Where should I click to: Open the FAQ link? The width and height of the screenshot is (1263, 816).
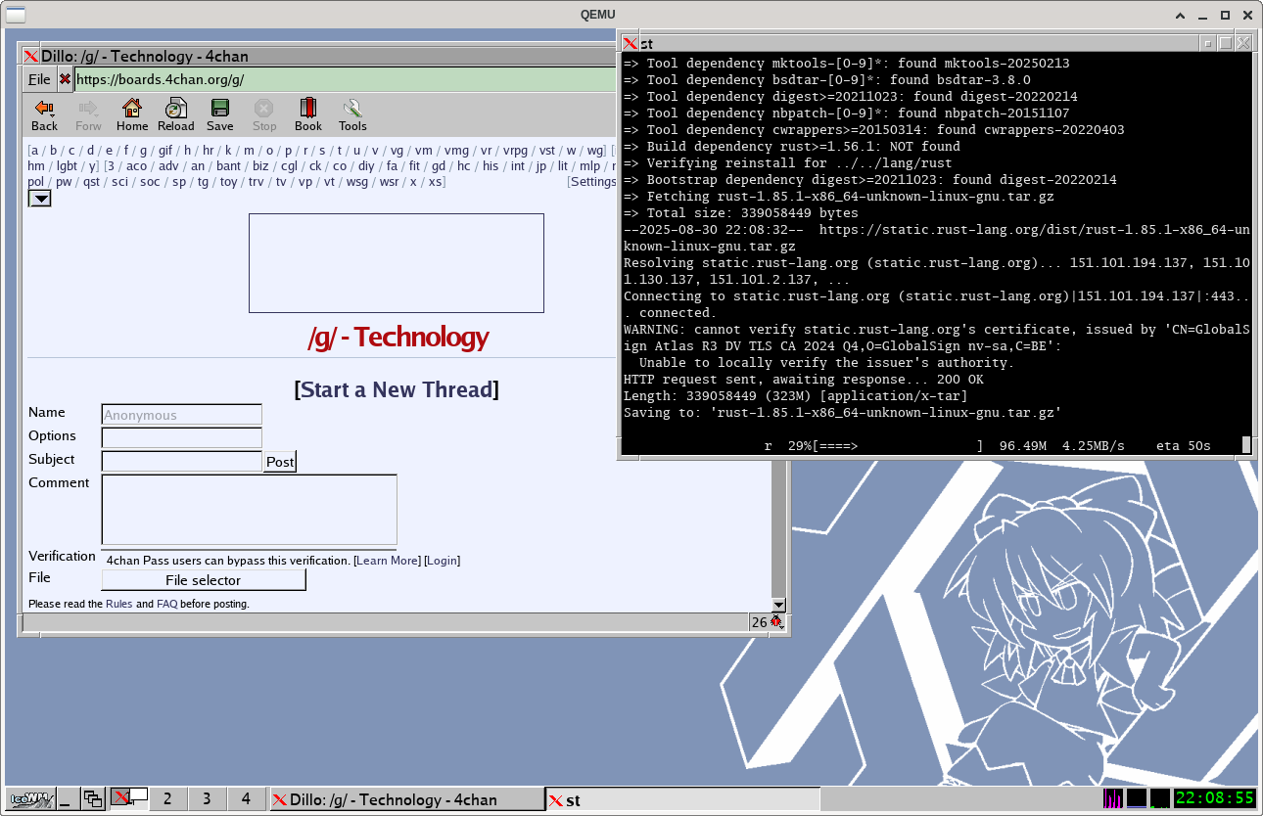(167, 604)
